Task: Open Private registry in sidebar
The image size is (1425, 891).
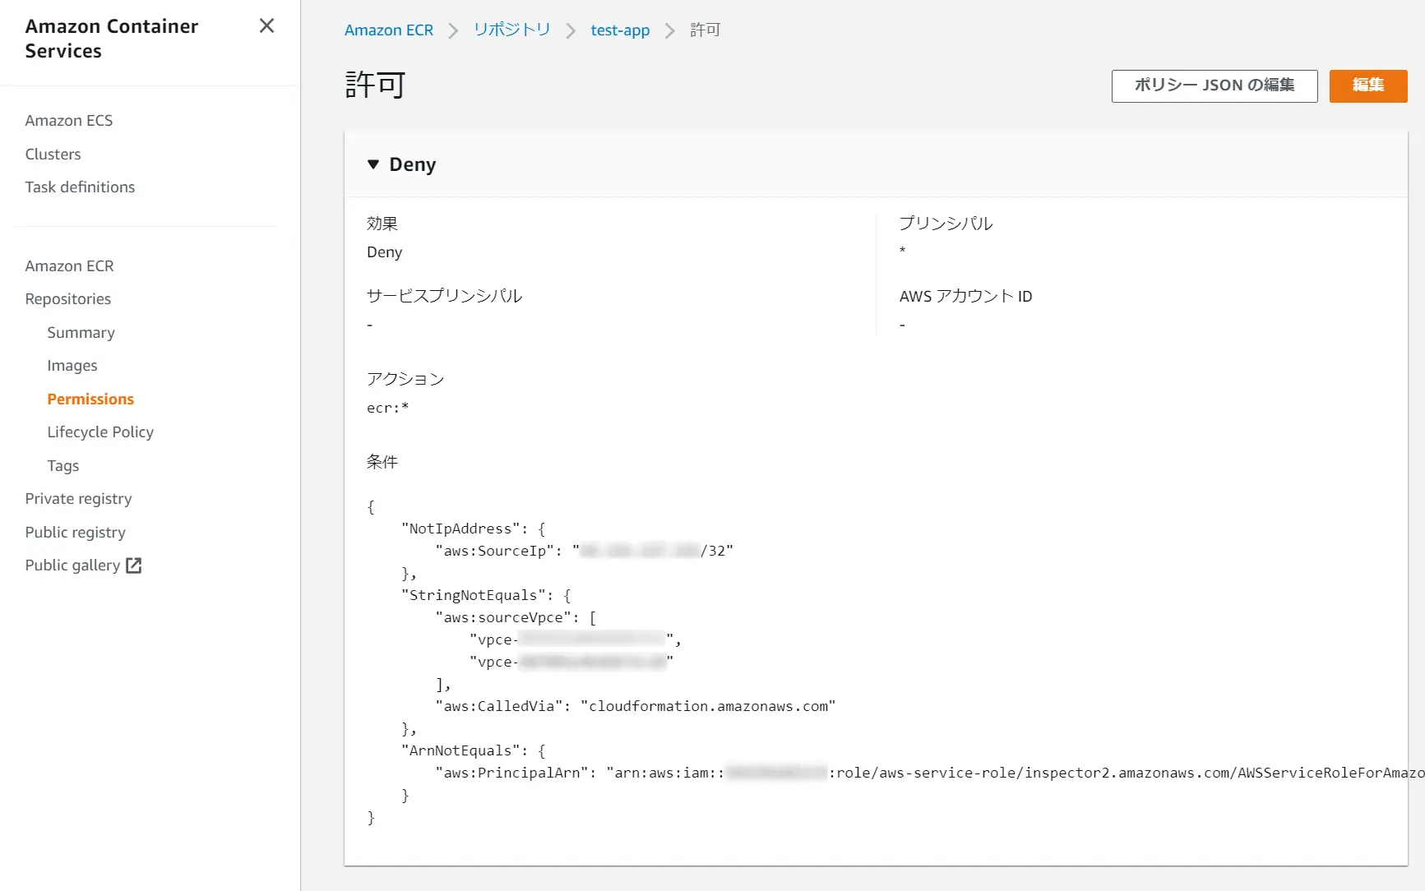Action: coord(78,499)
